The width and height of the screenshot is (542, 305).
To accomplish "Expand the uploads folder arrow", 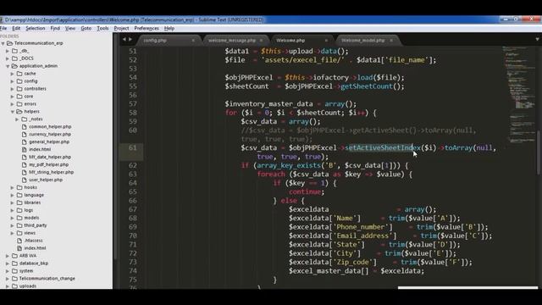I will pyautogui.click(x=8, y=286).
